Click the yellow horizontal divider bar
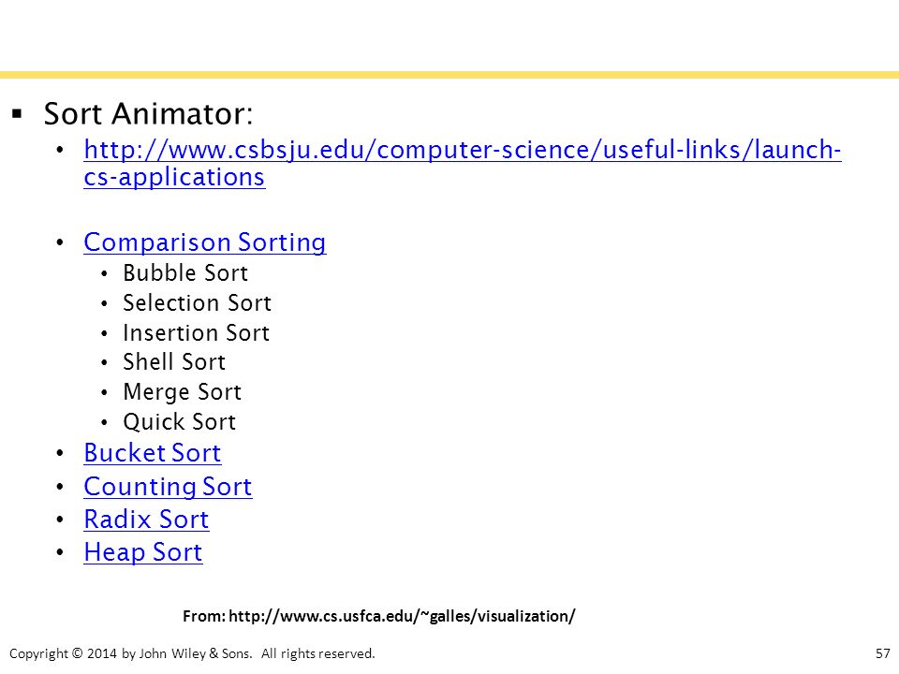Image resolution: width=899 pixels, height=674 pixels. pos(449,75)
